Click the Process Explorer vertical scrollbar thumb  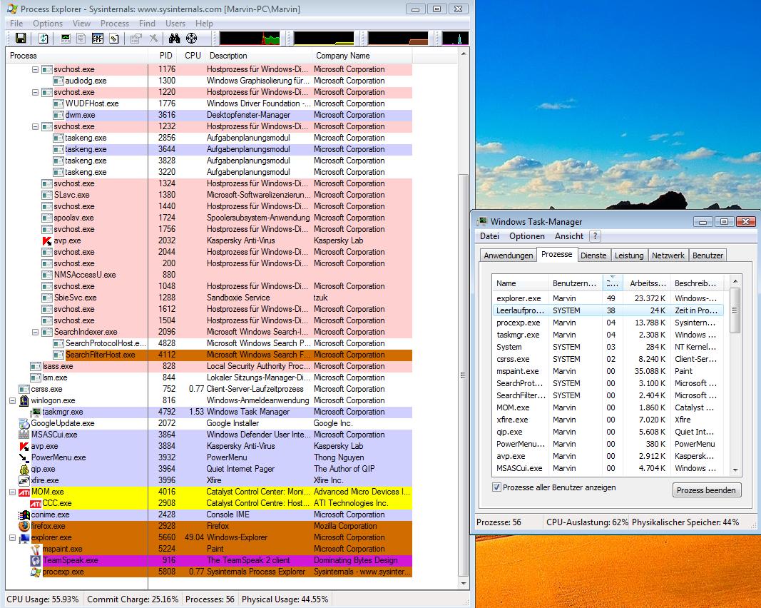tap(464, 375)
